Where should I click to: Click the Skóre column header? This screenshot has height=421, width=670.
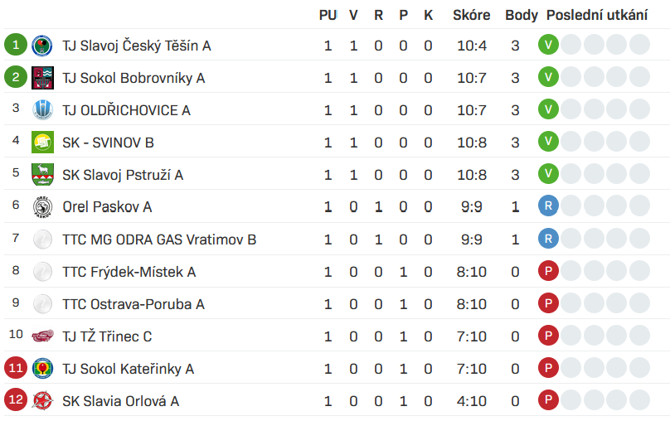471,15
